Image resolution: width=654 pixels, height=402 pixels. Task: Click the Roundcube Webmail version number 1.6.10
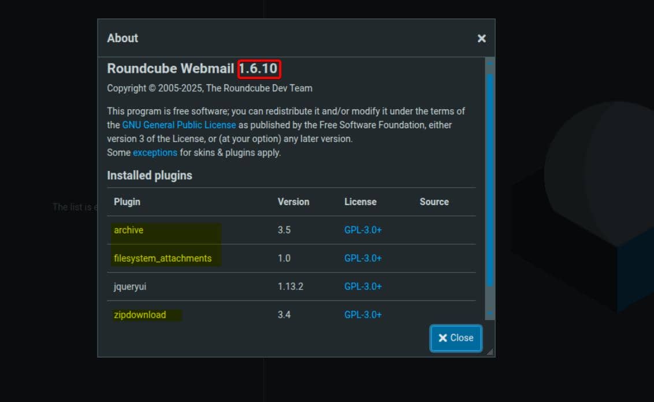click(x=258, y=68)
